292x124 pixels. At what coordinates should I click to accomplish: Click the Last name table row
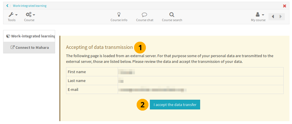click(x=175, y=81)
